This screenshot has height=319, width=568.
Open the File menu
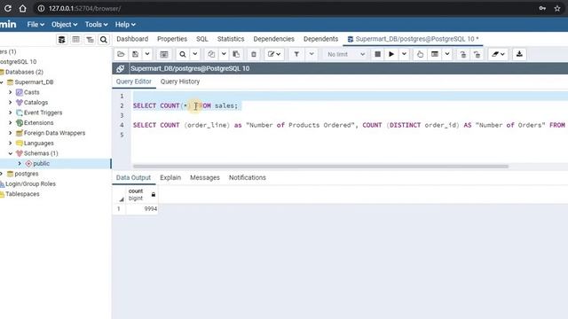click(x=35, y=25)
